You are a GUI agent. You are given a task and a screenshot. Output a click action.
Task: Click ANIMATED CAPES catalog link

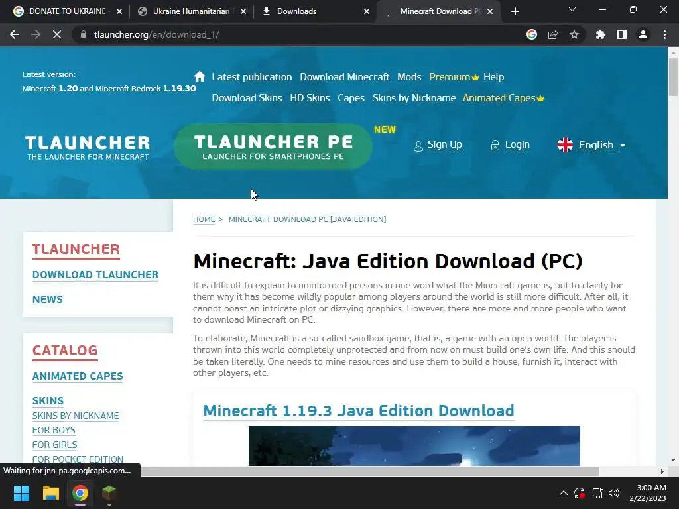point(78,376)
